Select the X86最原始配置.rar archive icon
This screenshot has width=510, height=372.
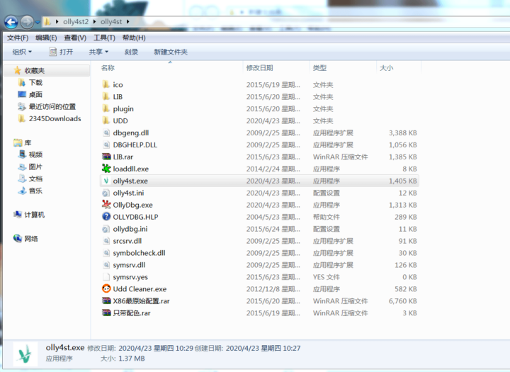click(x=106, y=301)
